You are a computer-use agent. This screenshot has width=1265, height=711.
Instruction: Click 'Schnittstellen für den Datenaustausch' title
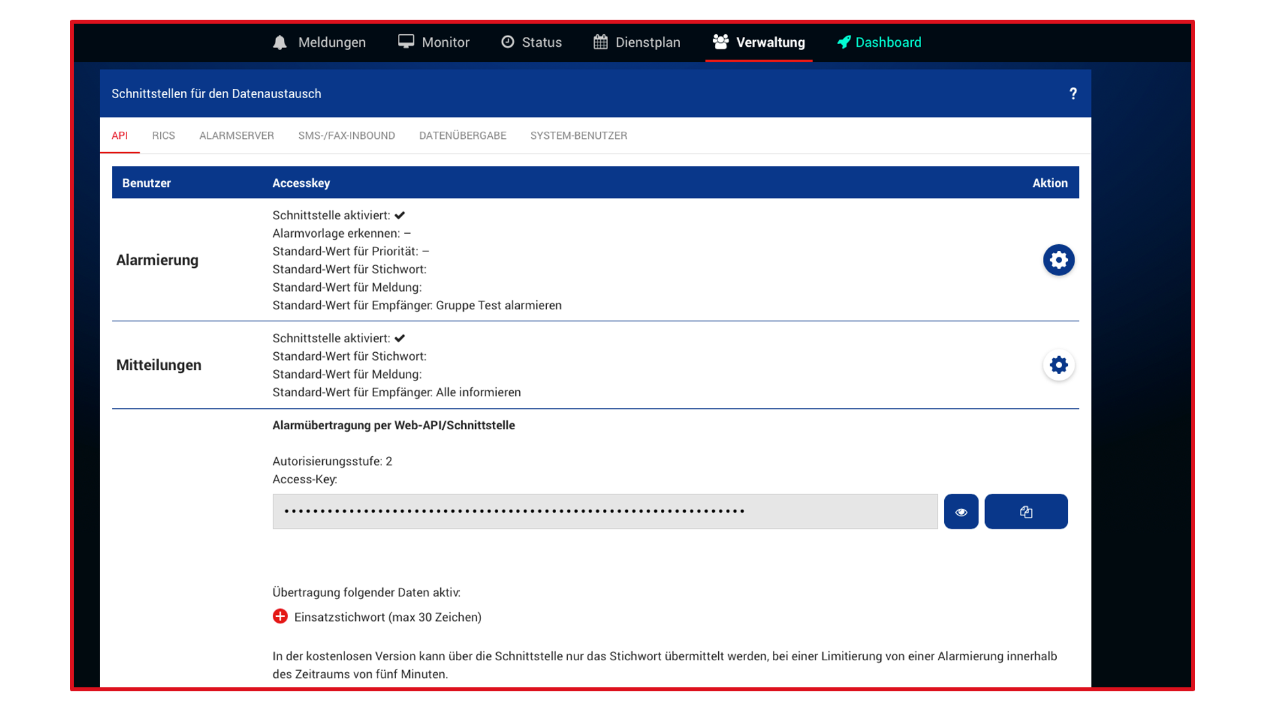coord(216,93)
